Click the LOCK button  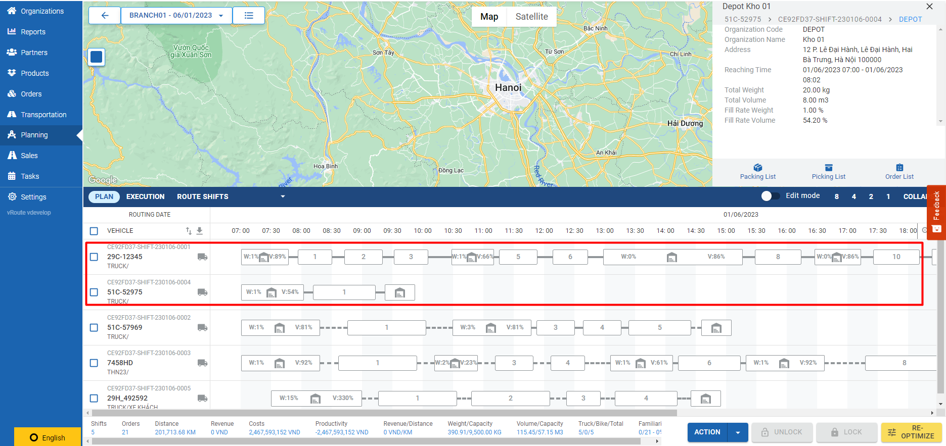(846, 432)
